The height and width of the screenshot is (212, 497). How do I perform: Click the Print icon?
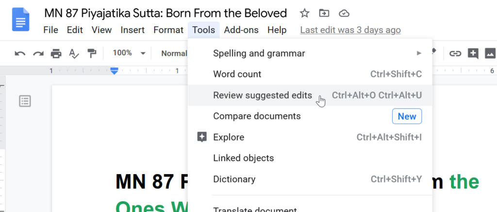coord(56,53)
